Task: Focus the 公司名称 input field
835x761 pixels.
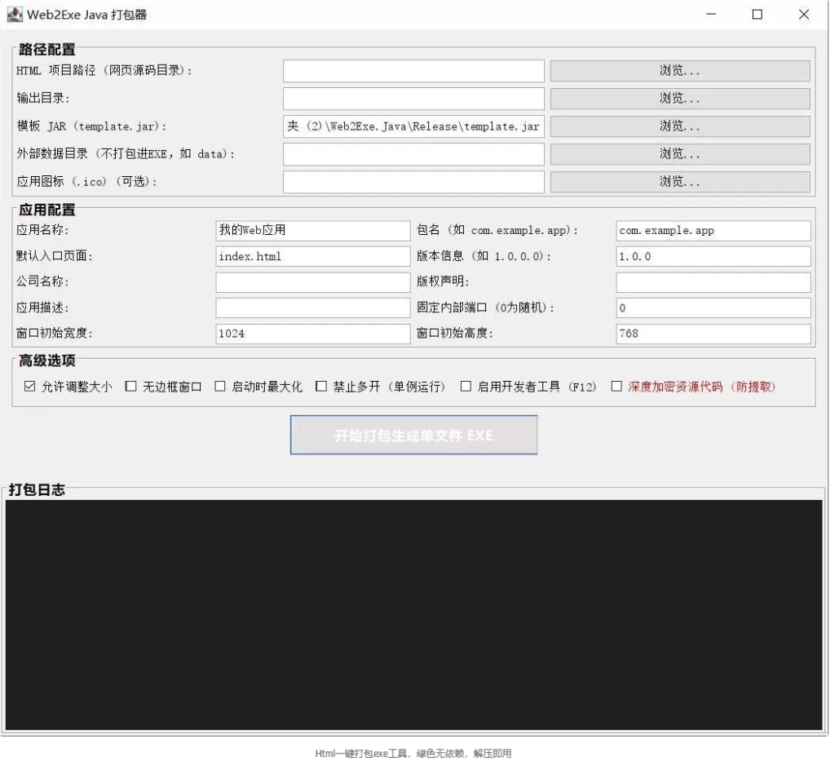Action: (313, 281)
